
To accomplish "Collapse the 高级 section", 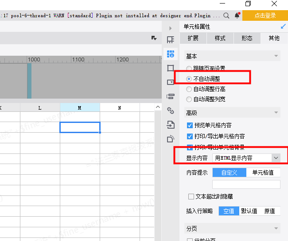I will (x=276, y=112).
